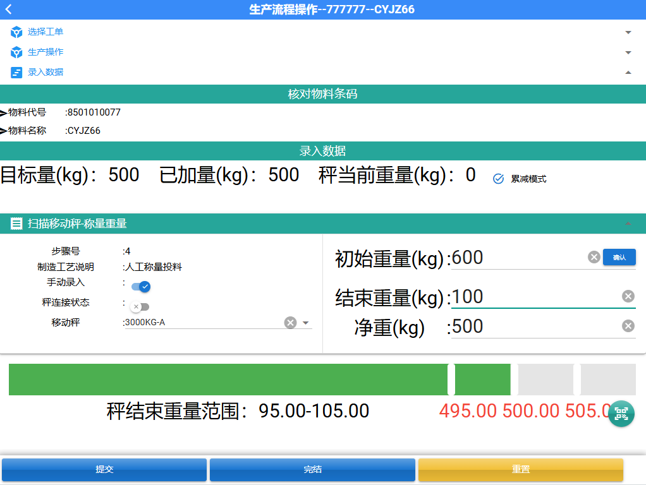
Task: Click the 录入数据 teal header bar
Action: (x=323, y=151)
